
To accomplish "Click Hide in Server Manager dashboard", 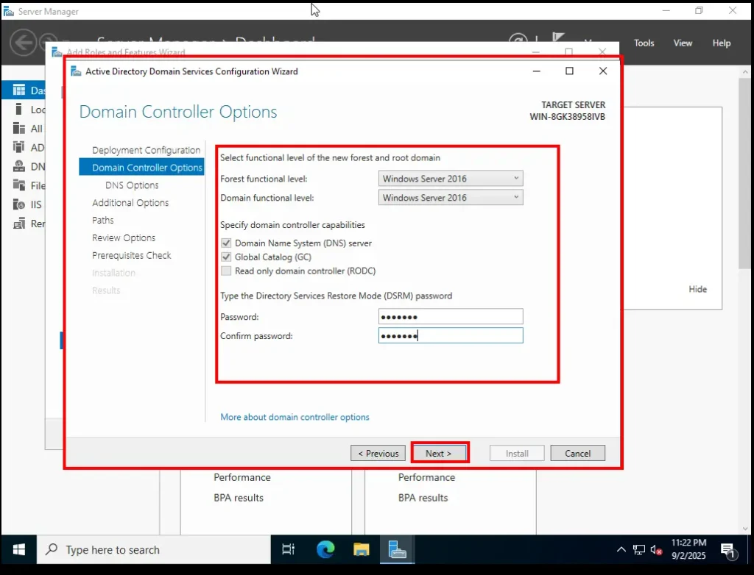I will 697,289.
